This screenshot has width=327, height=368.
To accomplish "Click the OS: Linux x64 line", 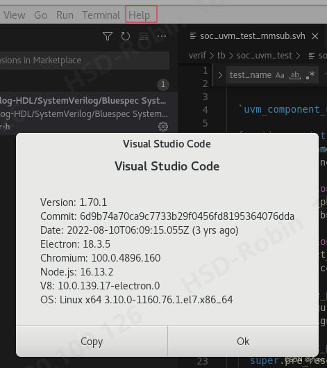I will [137, 300].
